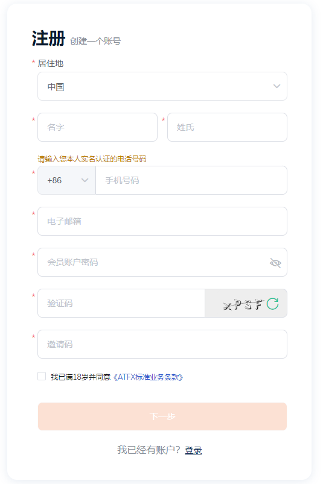Click the chevron arrow in the 中国 selector
The width and height of the screenshot is (323, 484).
277,86
